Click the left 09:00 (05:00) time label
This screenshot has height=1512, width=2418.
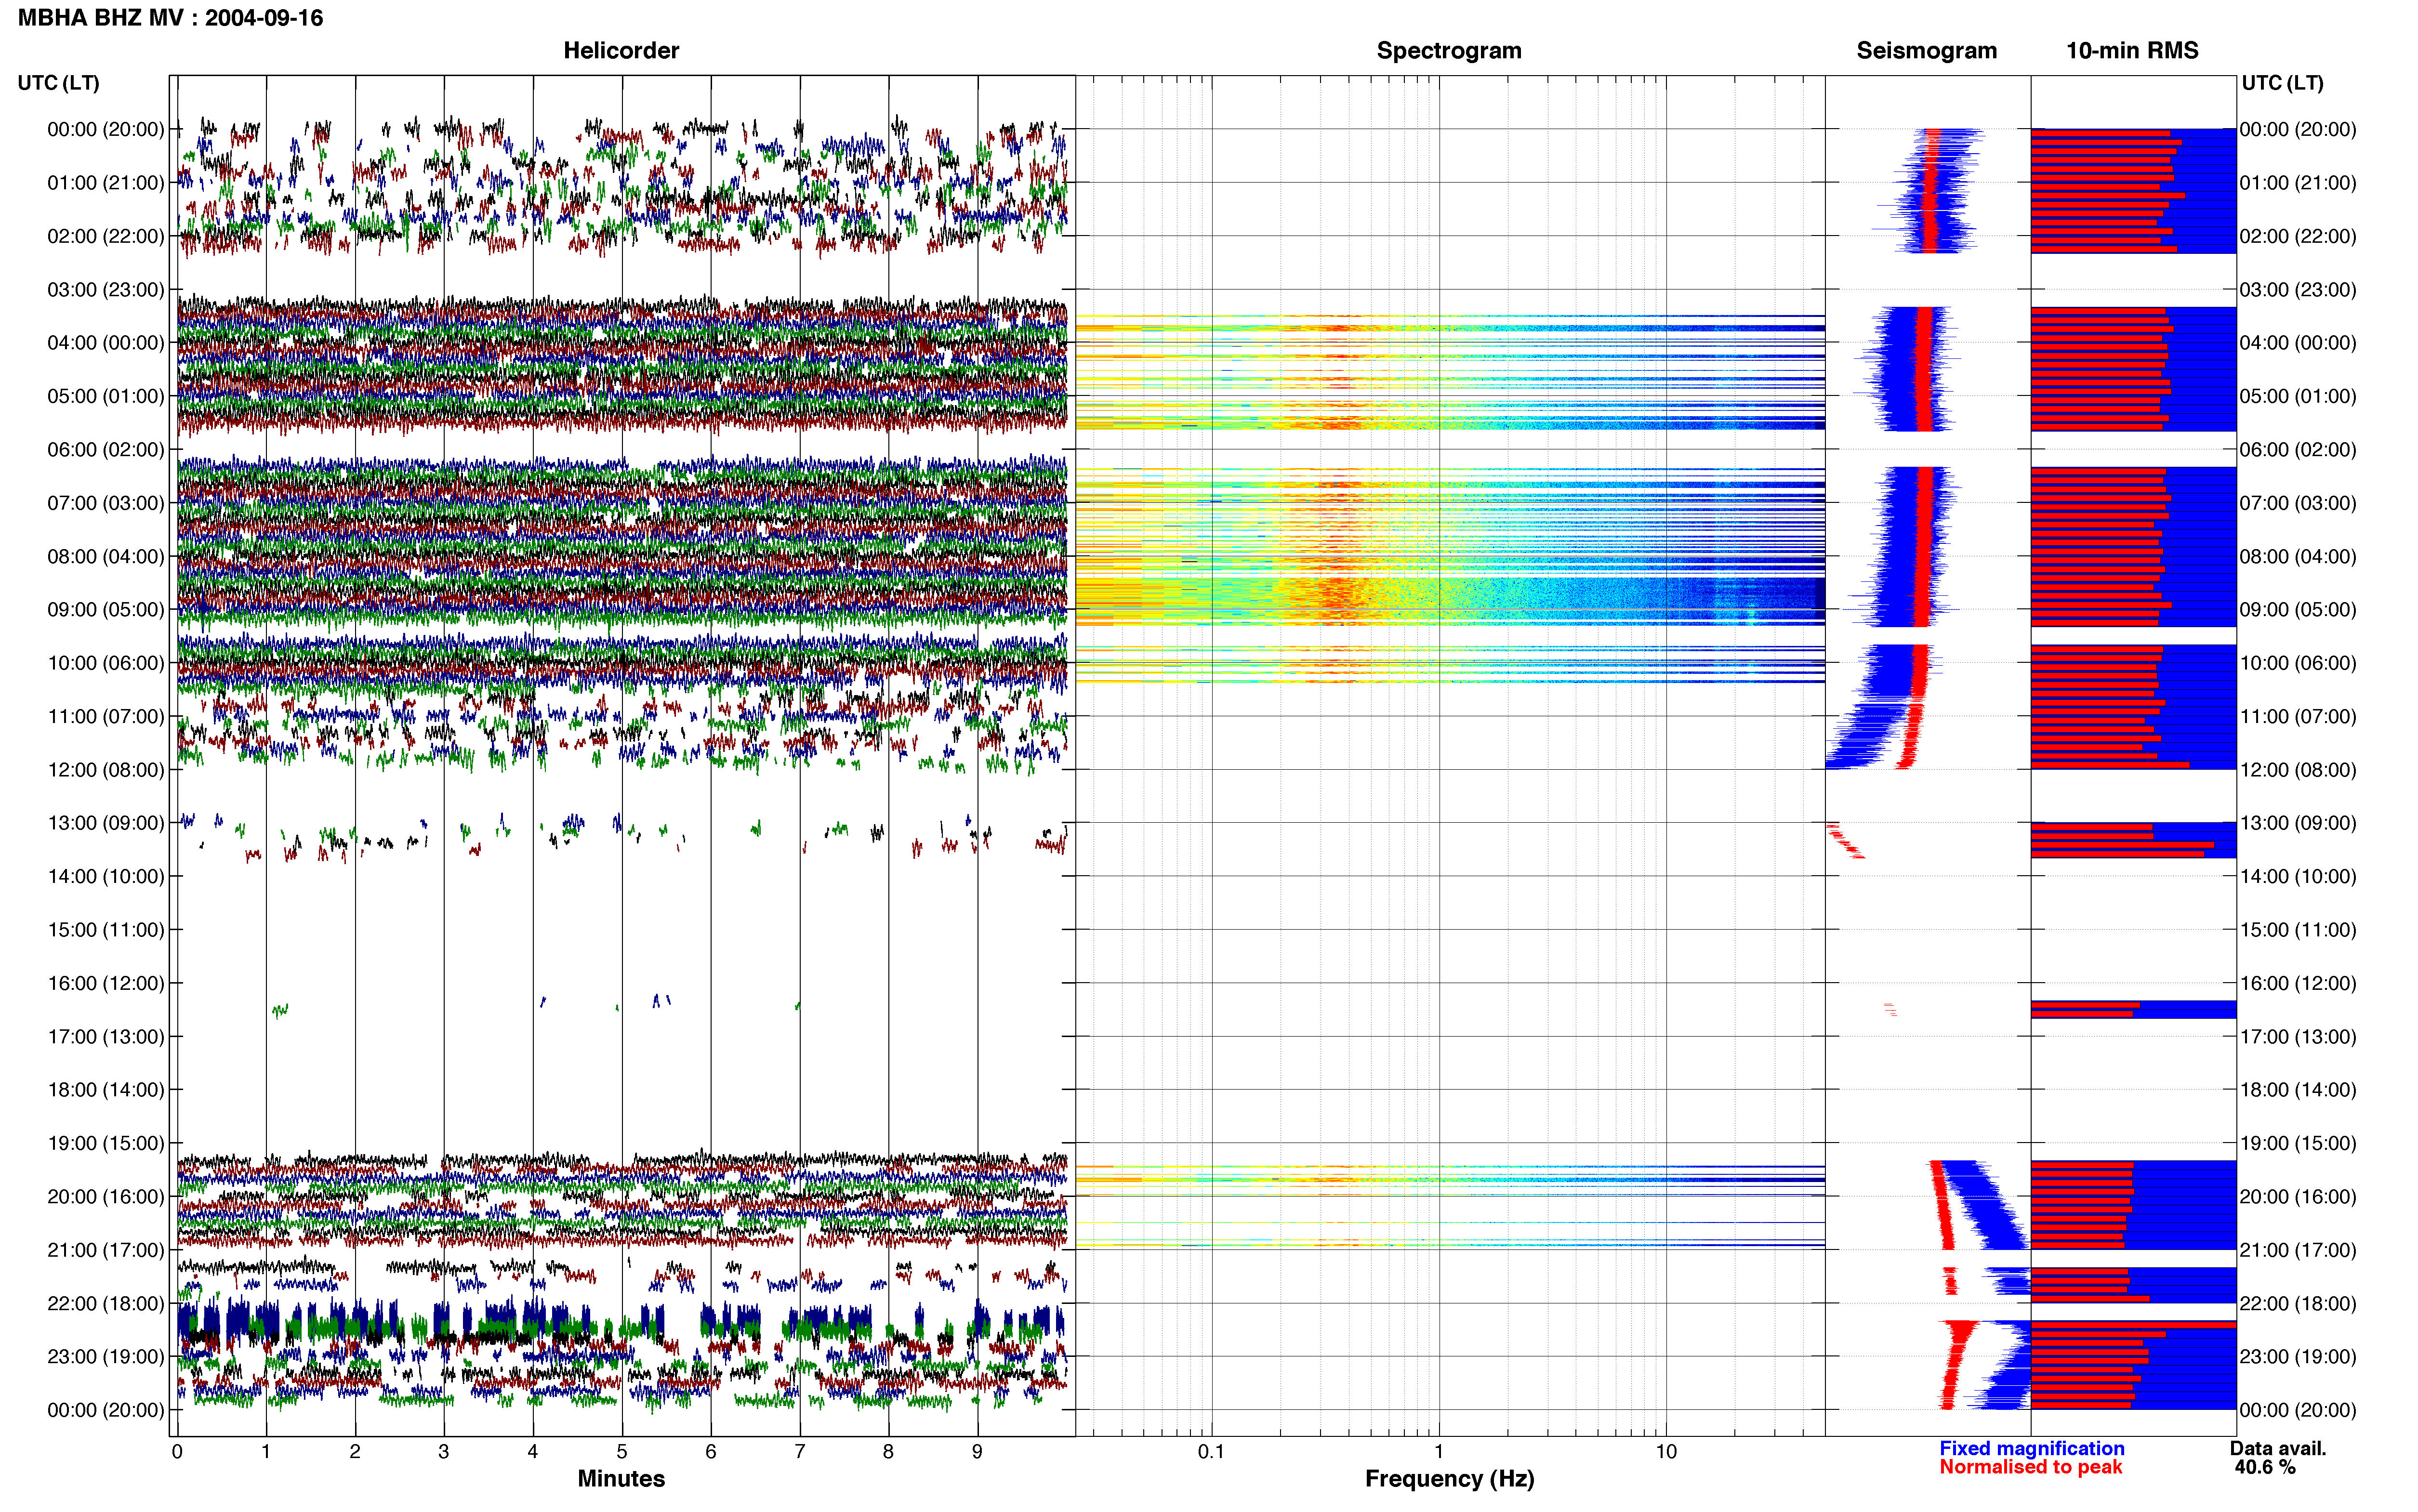click(106, 610)
